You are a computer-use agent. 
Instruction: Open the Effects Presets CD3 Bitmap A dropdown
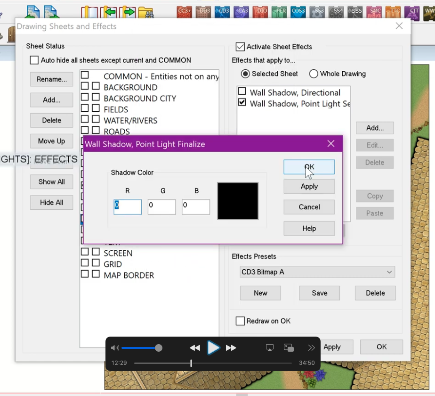pos(317,272)
